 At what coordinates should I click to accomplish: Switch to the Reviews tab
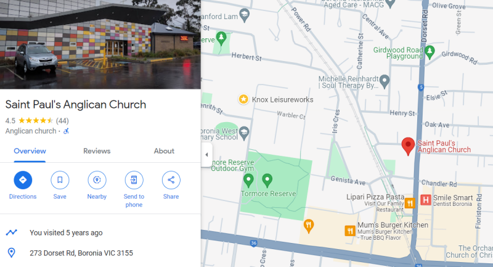coord(97,151)
